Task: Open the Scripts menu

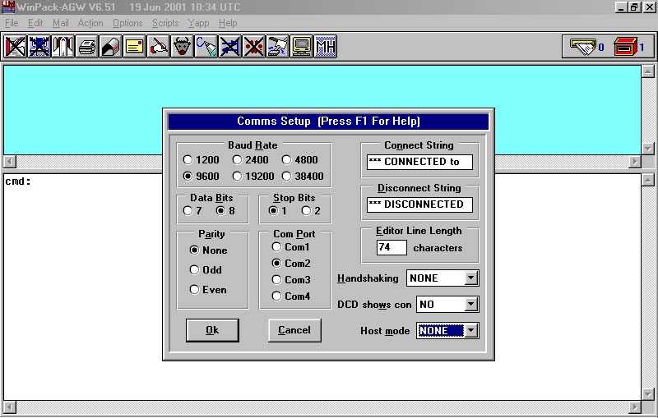Action: click(x=165, y=23)
